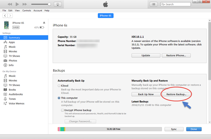Click the 51.91 GB Free storage bar
This screenshot has height=139, width=211.
(110, 129)
